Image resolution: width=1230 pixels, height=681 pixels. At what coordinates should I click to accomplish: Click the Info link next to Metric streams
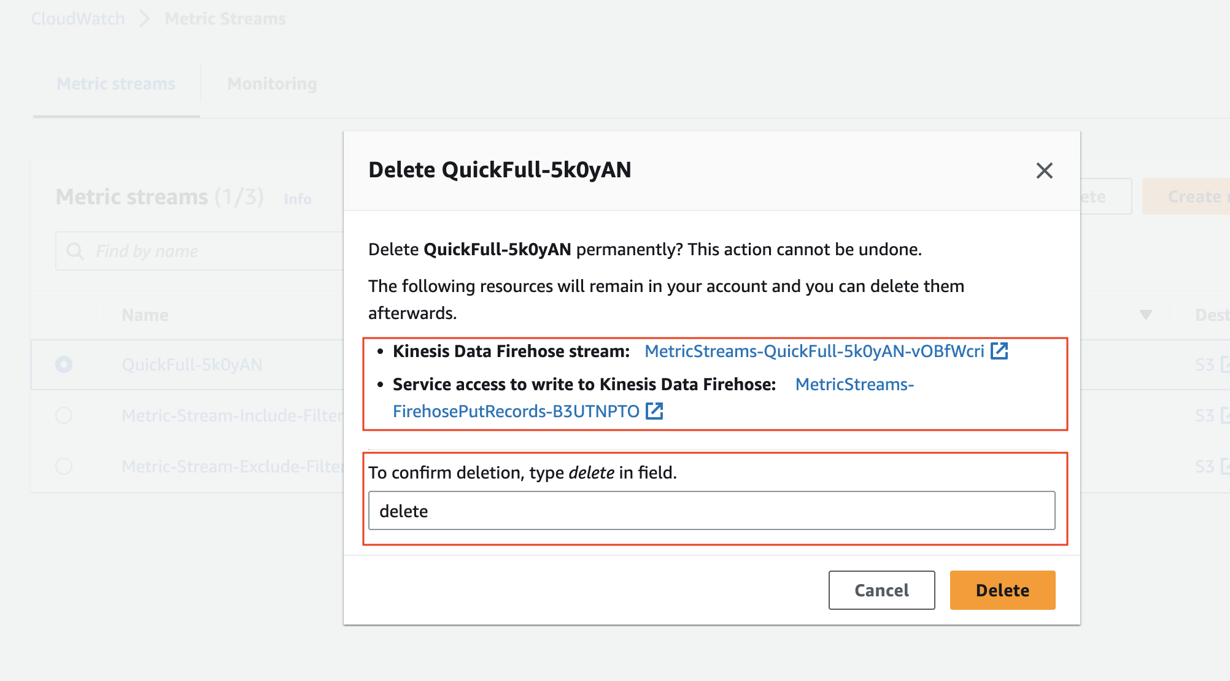[297, 199]
